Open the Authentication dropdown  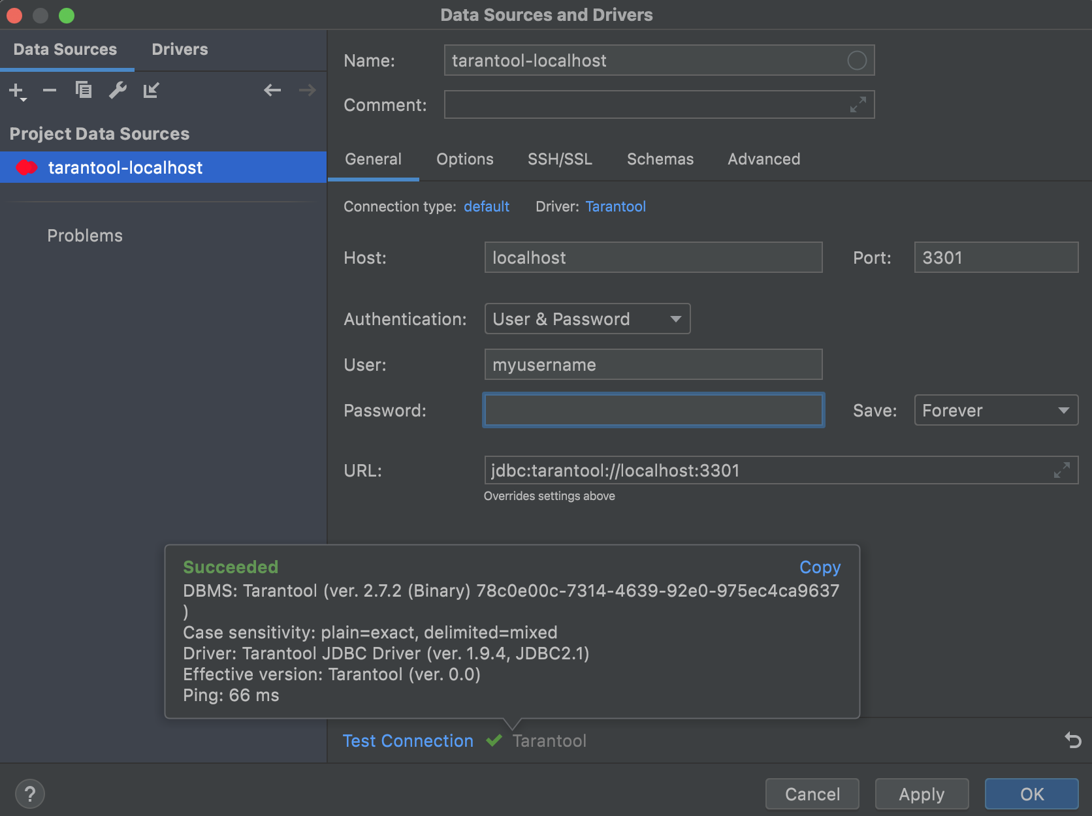point(587,319)
